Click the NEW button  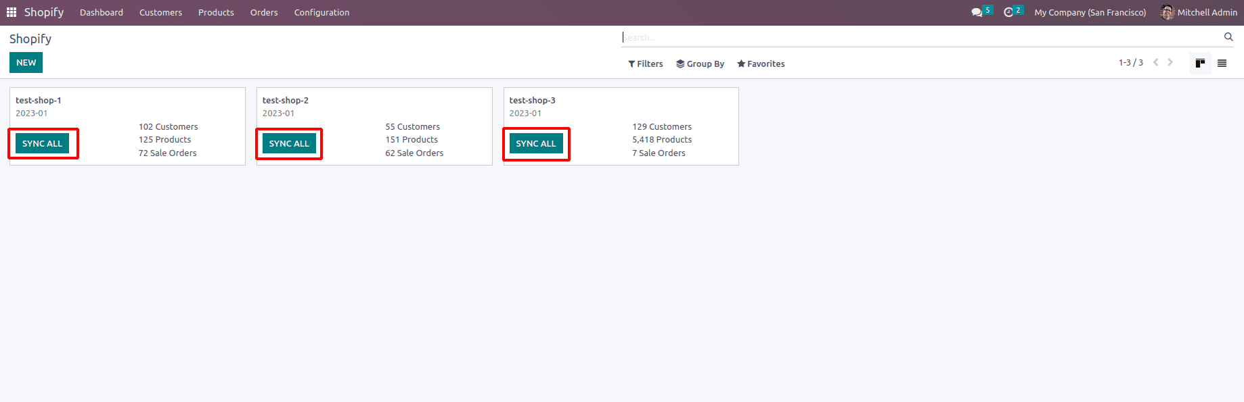26,62
